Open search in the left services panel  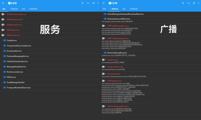tap(82, 3)
